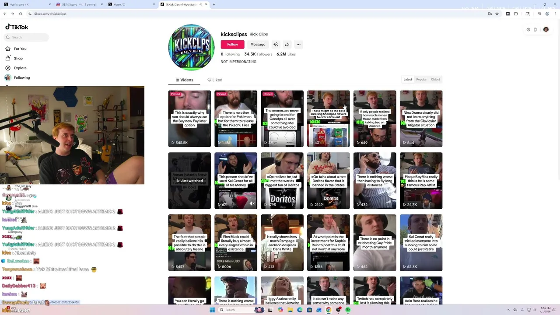Open Spotify from the taskbar
560x315 pixels.
click(x=348, y=310)
